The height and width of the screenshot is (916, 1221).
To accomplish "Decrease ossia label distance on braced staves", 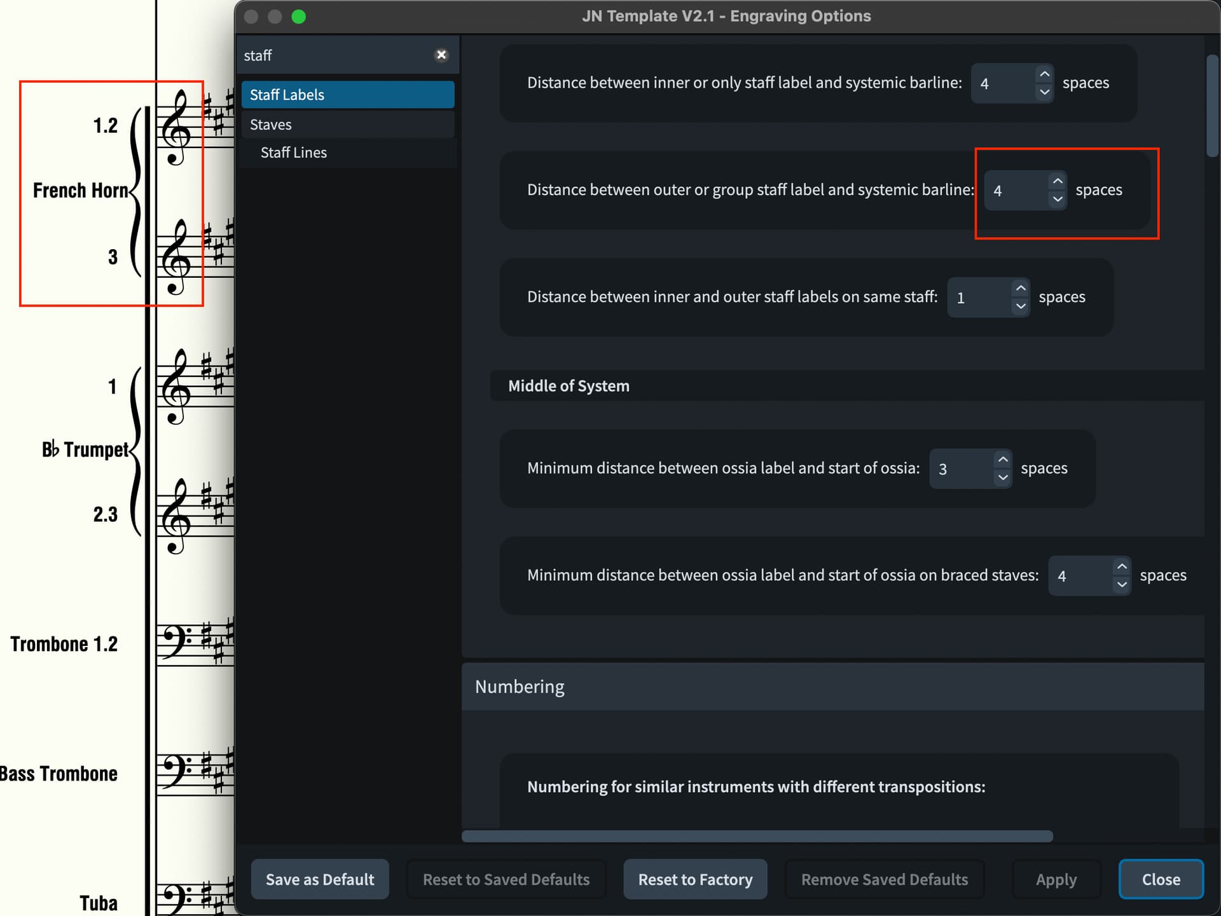I will tap(1122, 584).
